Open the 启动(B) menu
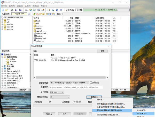Image resolution: width=155 pixels, height=117 pixels. [x=20, y=6]
